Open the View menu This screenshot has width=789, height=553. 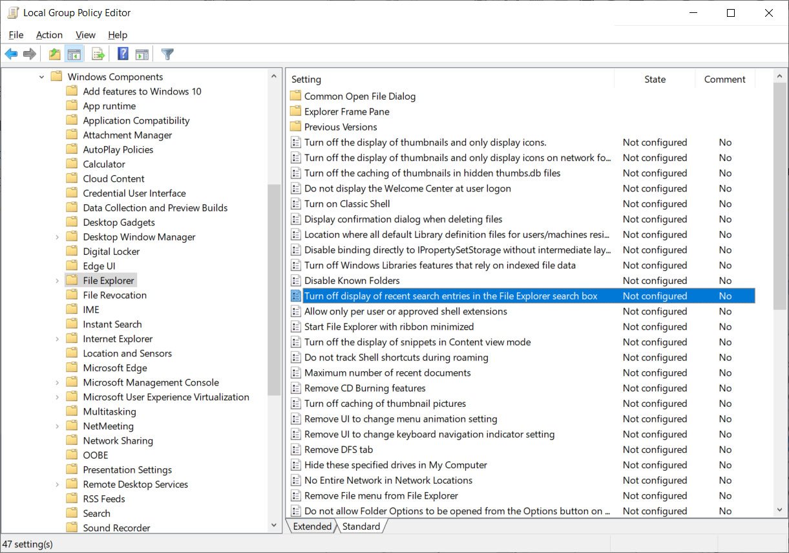(85, 34)
